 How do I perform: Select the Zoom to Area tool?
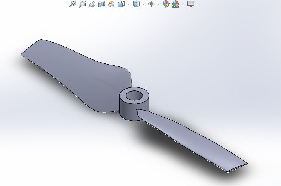82,4
